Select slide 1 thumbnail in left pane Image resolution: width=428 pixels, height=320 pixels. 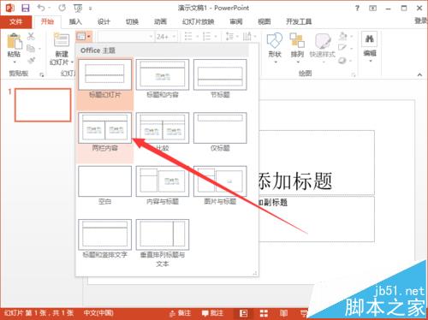[43, 105]
